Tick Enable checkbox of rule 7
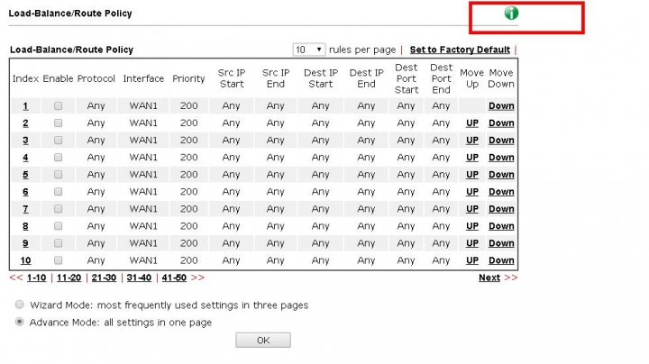649x364 pixels. pos(58,209)
